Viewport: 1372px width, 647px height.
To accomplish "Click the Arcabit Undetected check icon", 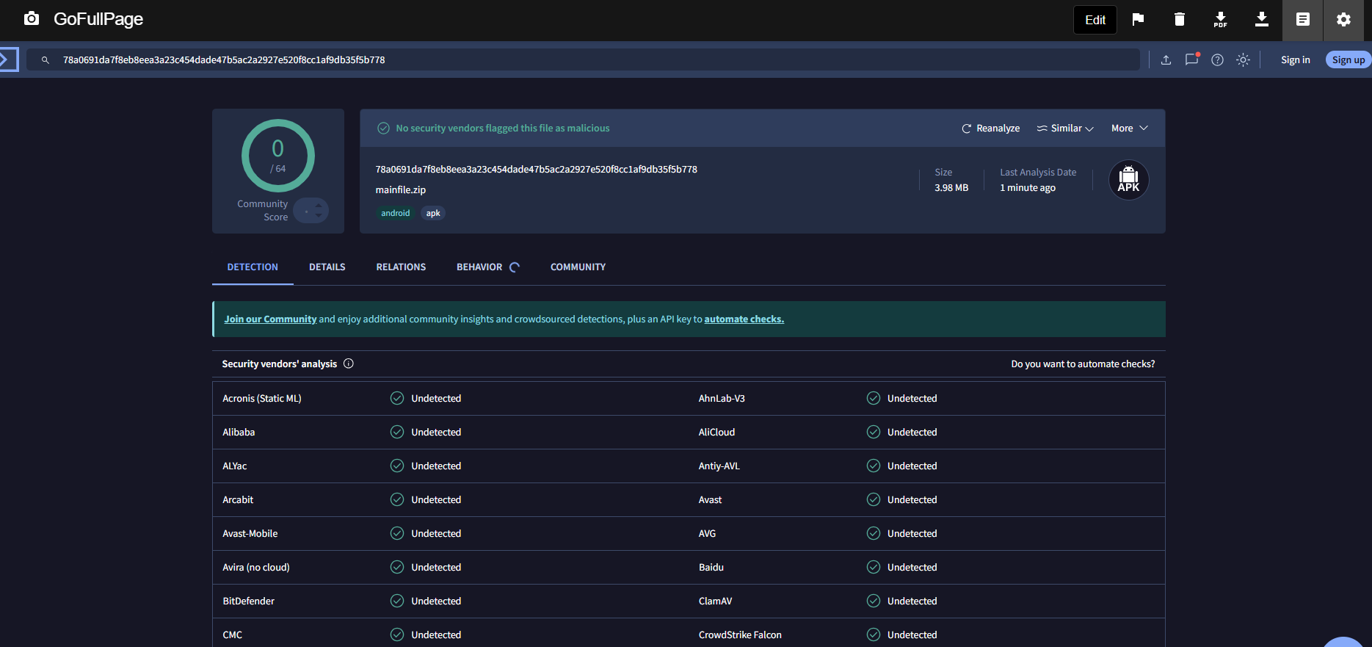I will click(x=397, y=499).
